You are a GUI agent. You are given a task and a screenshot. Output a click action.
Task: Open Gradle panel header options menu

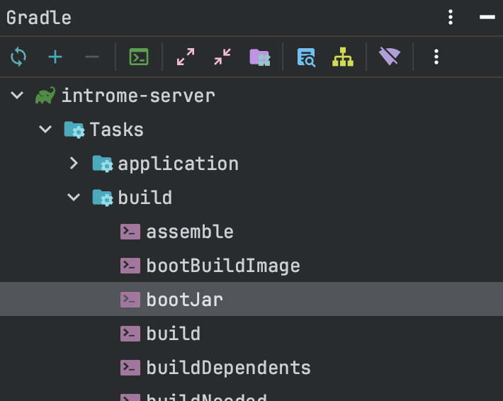tap(451, 17)
